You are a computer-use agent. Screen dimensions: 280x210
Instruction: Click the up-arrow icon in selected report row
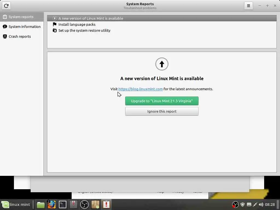(55, 18)
